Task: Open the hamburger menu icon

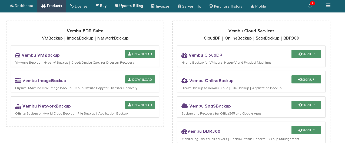Action: click(328, 5)
